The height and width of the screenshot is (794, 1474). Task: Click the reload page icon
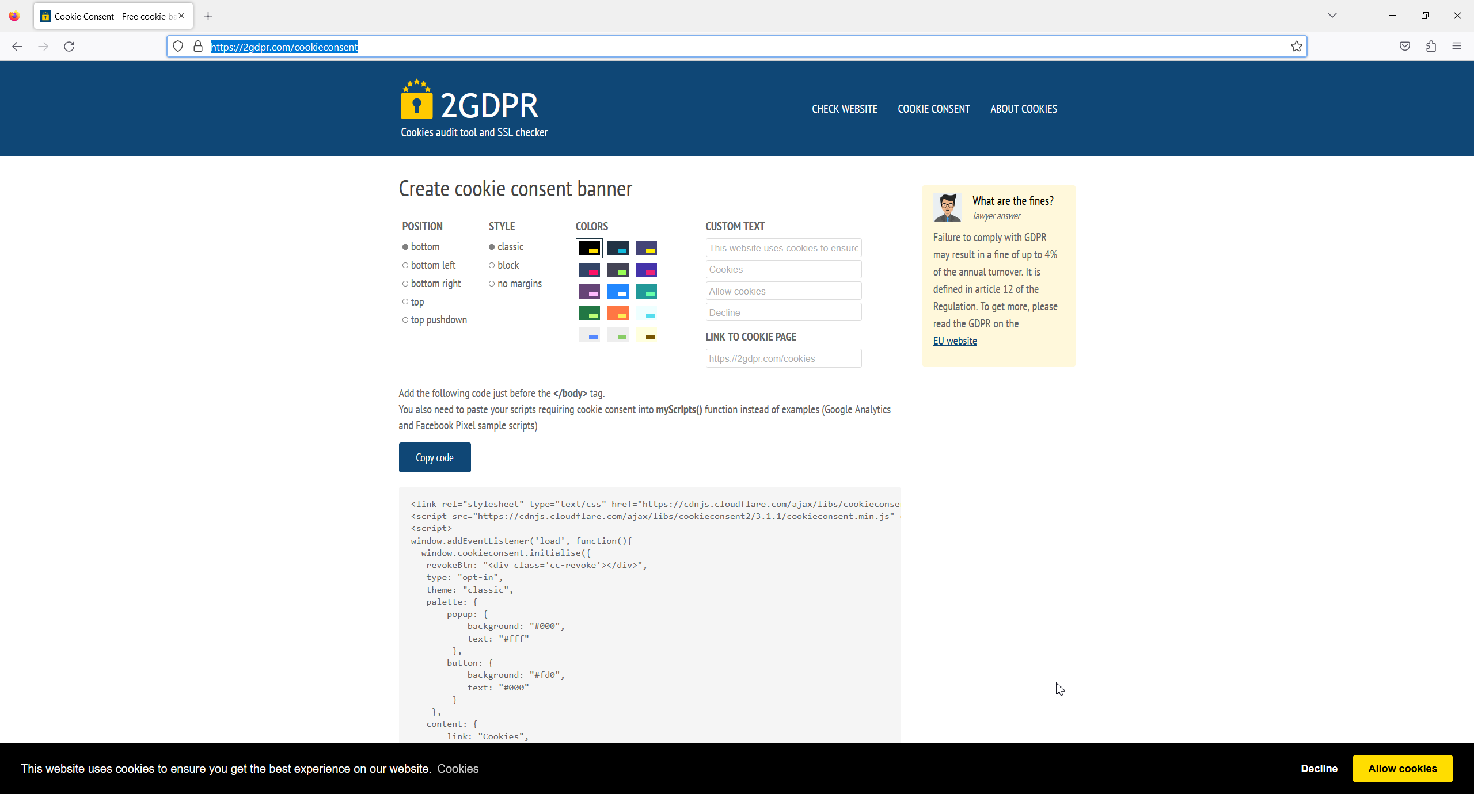pos(69,47)
